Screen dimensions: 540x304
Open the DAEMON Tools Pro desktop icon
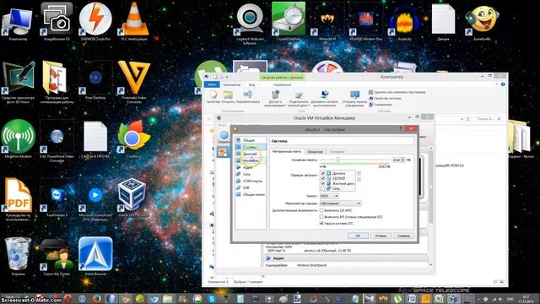(95, 21)
